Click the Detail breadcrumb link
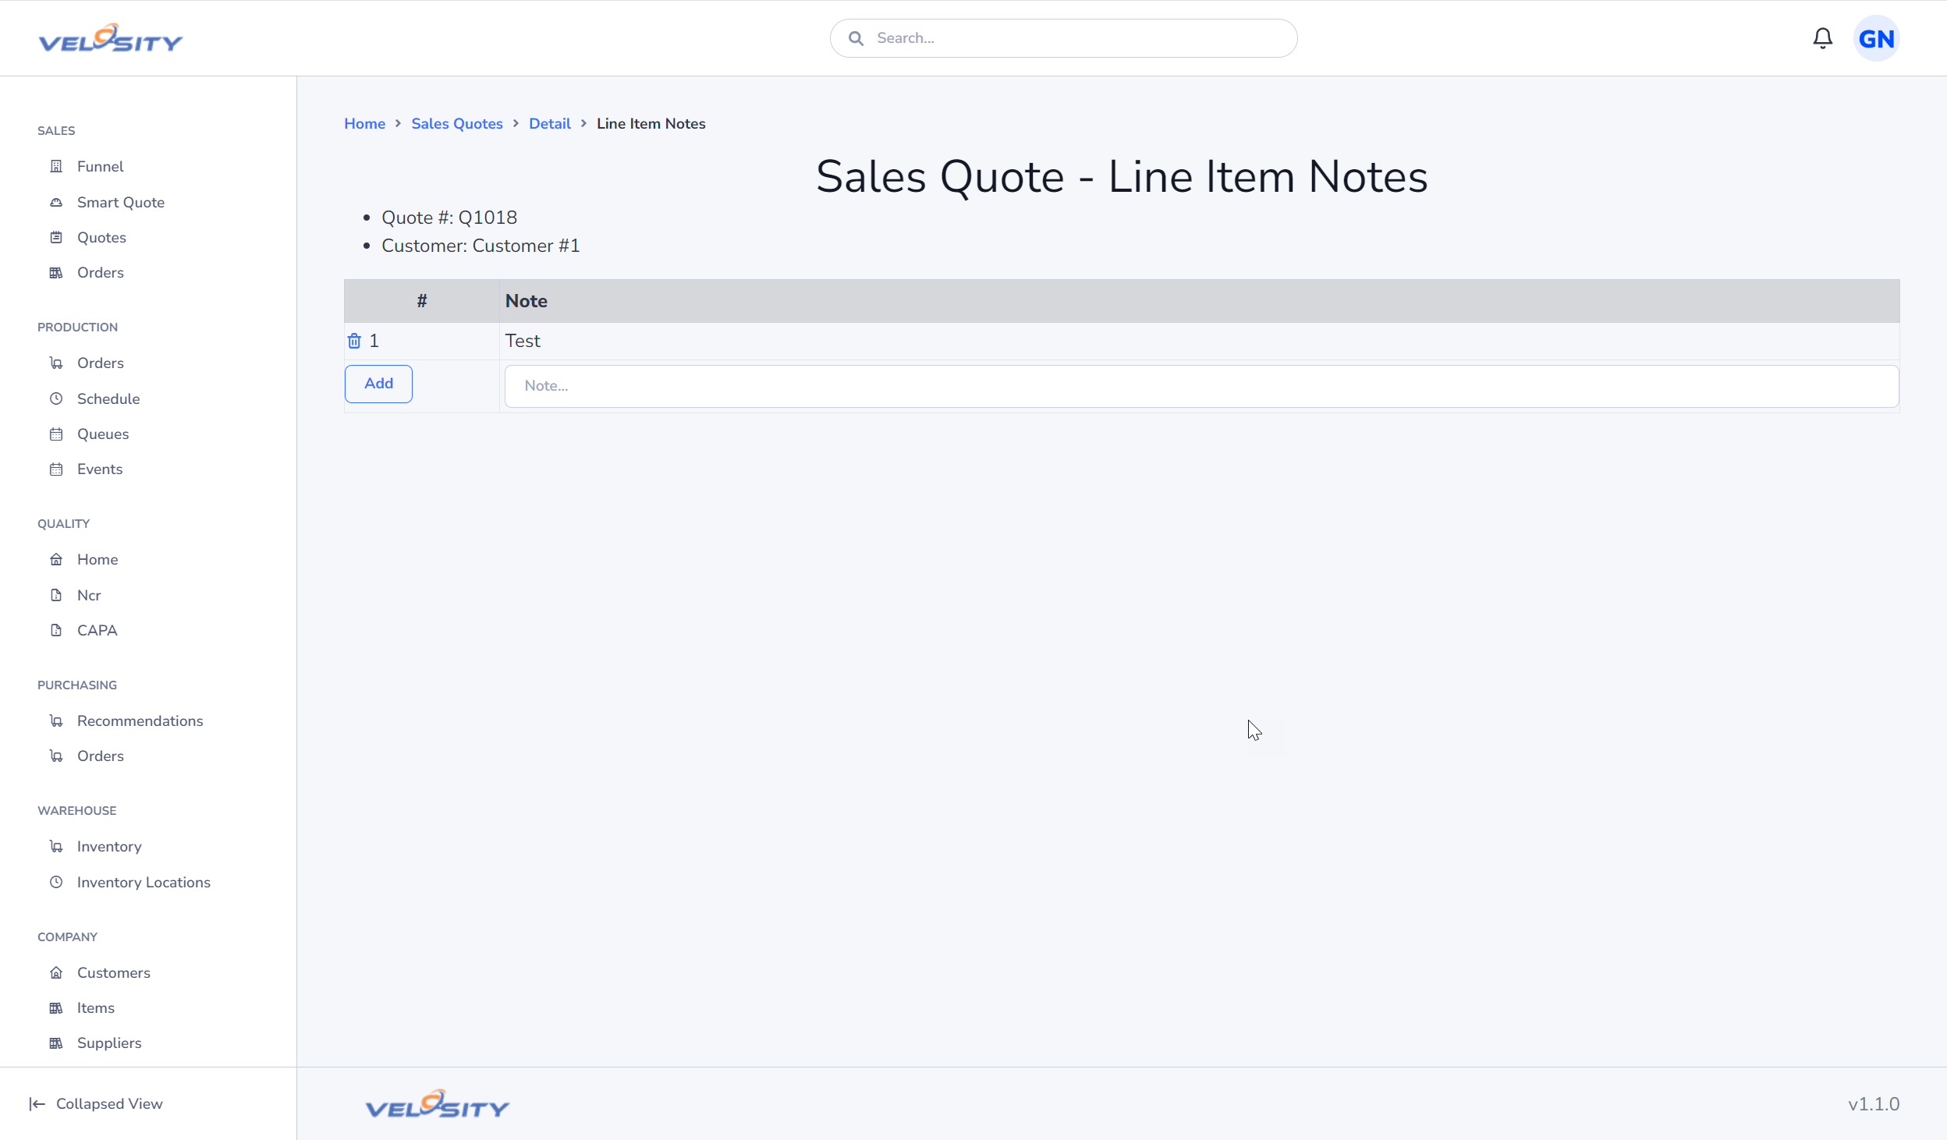This screenshot has height=1140, width=1947. pos(550,123)
